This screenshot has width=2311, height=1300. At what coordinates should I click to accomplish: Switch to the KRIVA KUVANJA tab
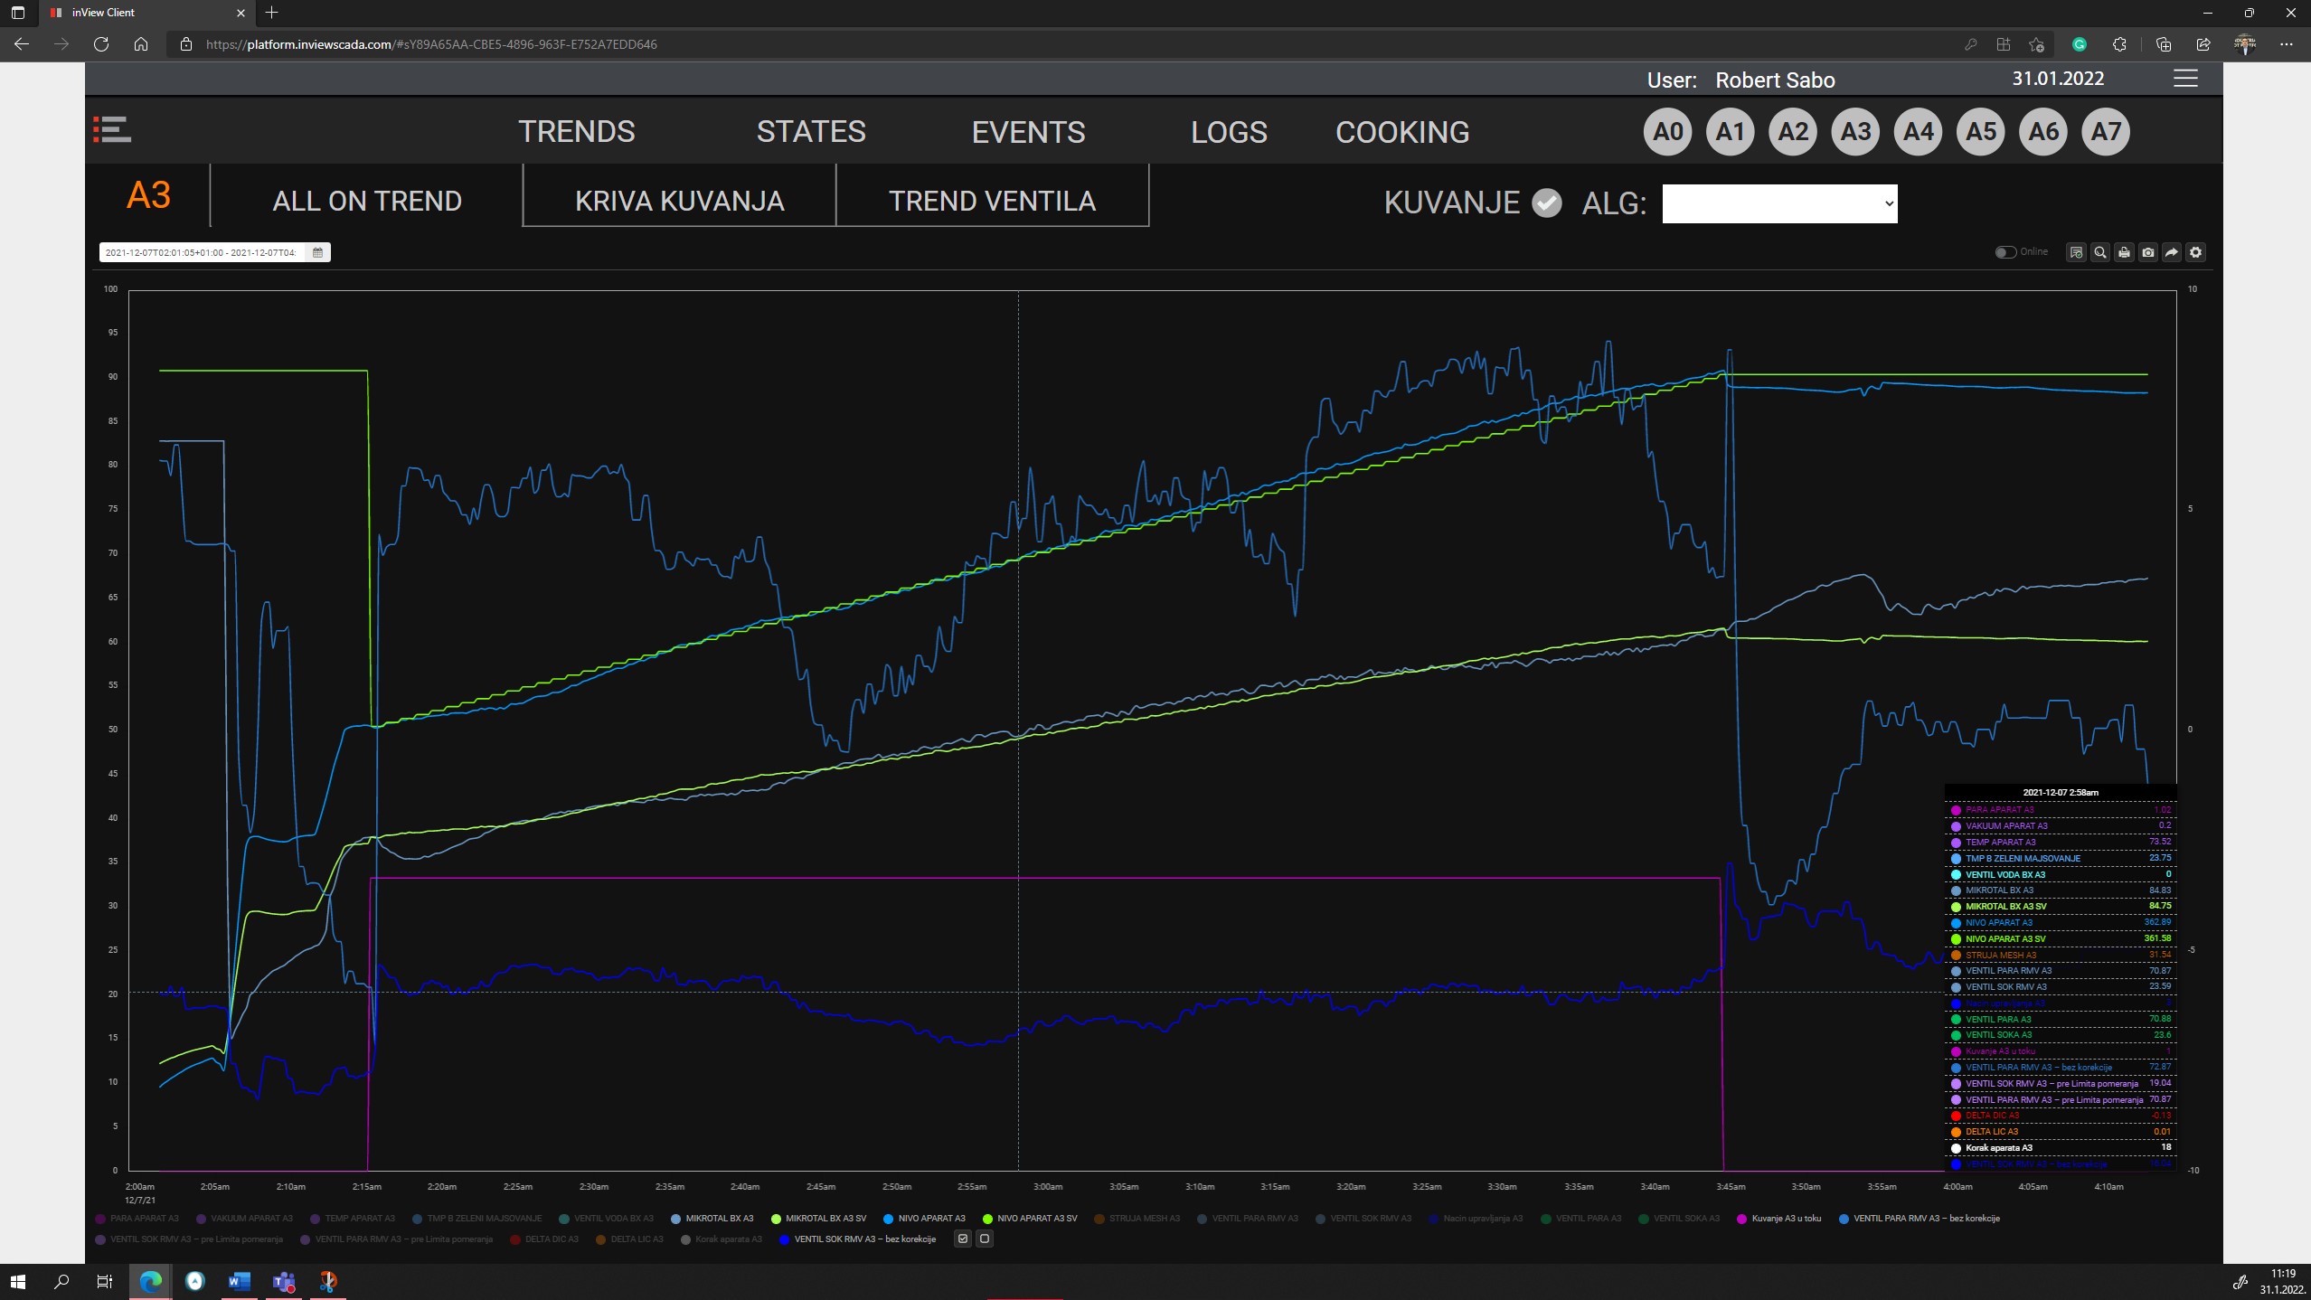[x=680, y=201]
